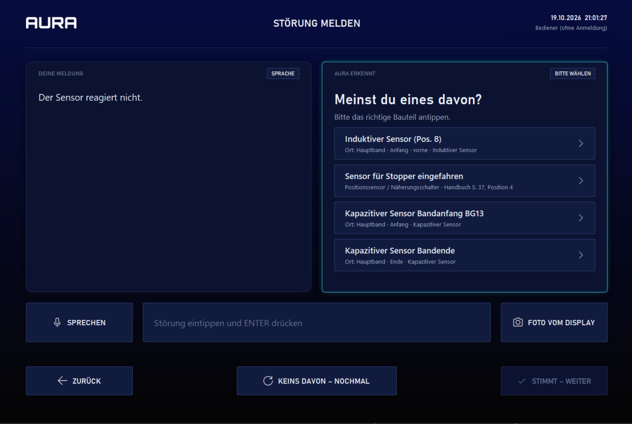Open chevron for Induktiver Sensor (Pos. 8)
Viewport: 632px width, 424px height.
[x=581, y=143]
